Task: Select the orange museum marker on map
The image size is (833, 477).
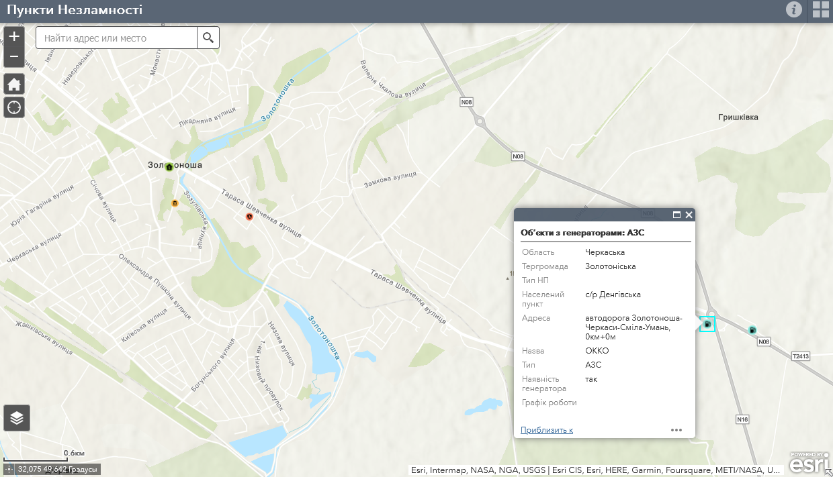Action: point(175,203)
